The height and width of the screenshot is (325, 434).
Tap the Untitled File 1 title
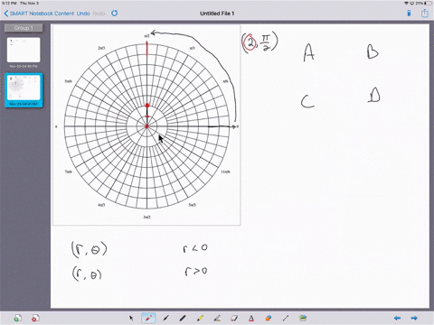[x=217, y=14]
